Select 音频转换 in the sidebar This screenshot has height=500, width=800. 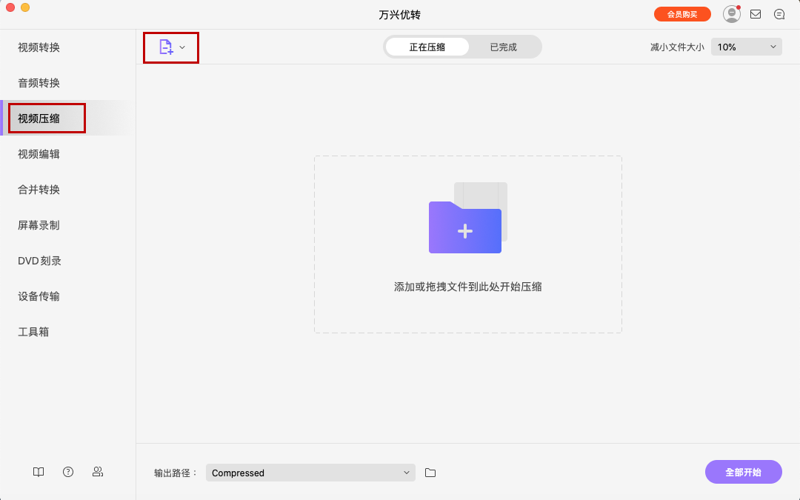(38, 82)
